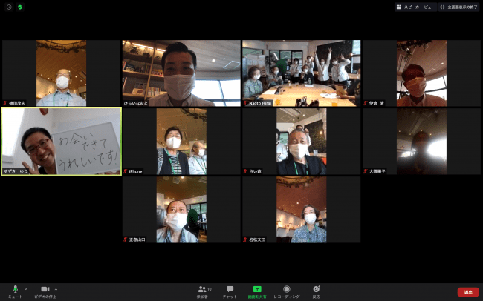Viewport: 483px width, 301px height.
Task: Click the muted mic icon beside iPhone label
Action: pos(126,171)
